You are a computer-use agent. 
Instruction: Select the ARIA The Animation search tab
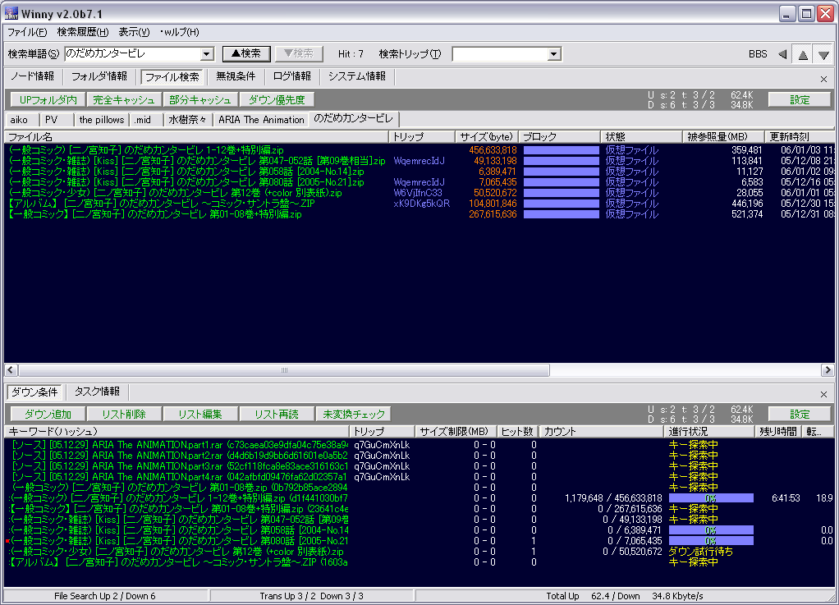[x=261, y=120]
